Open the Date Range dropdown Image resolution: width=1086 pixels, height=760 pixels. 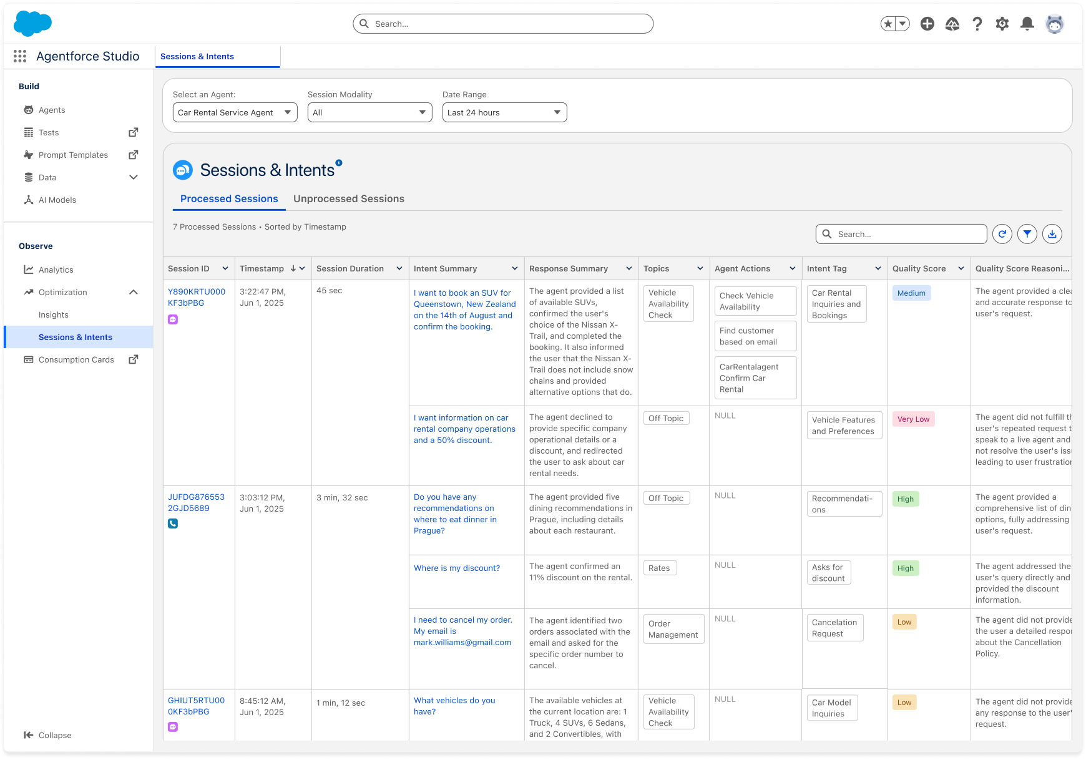505,112
